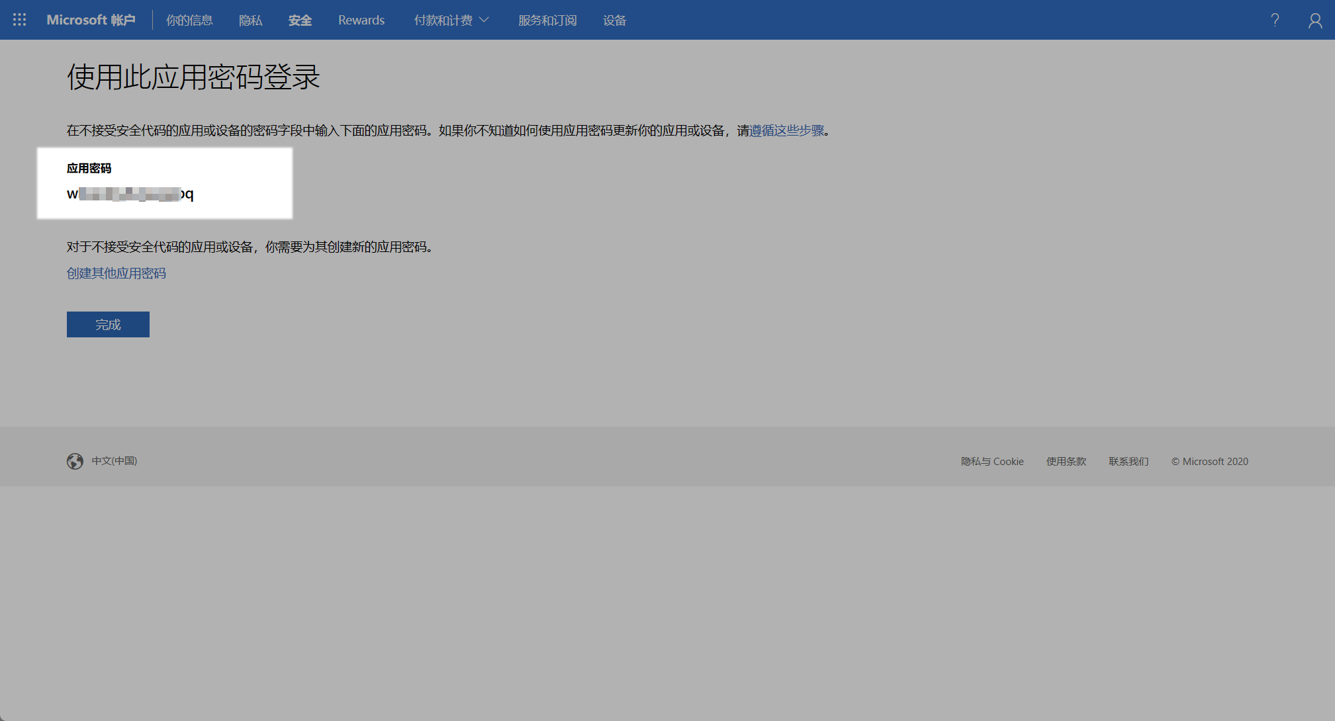1335x721 pixels.
Task: Change language via 中文(中国) link
Action: click(115, 461)
